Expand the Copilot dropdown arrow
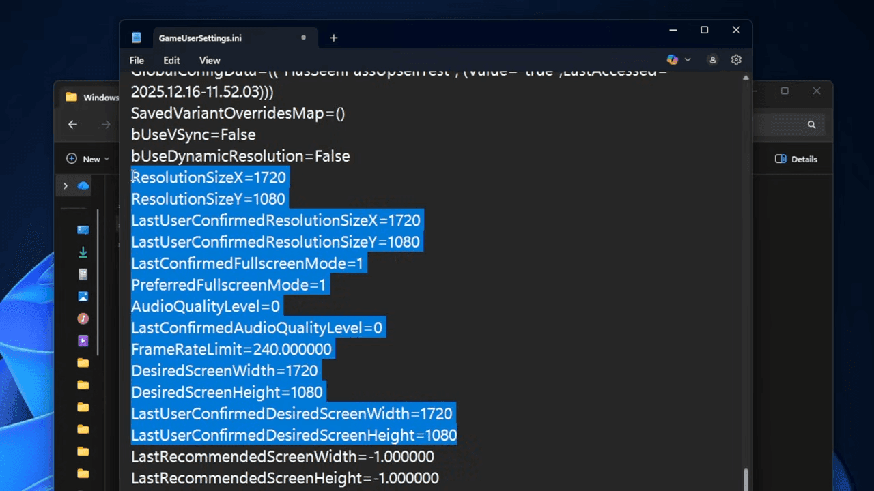This screenshot has height=491, width=874. 688,60
